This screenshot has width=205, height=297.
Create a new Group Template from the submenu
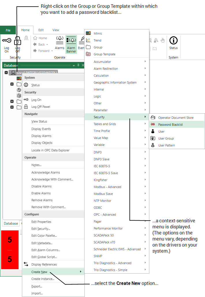tap(116, 54)
